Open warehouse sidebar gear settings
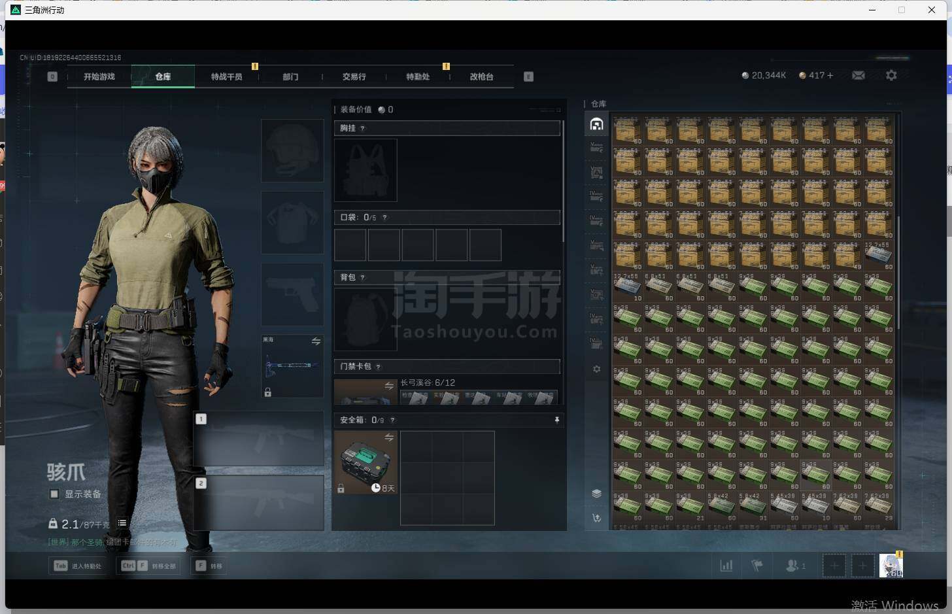This screenshot has height=614, width=952. [x=596, y=369]
